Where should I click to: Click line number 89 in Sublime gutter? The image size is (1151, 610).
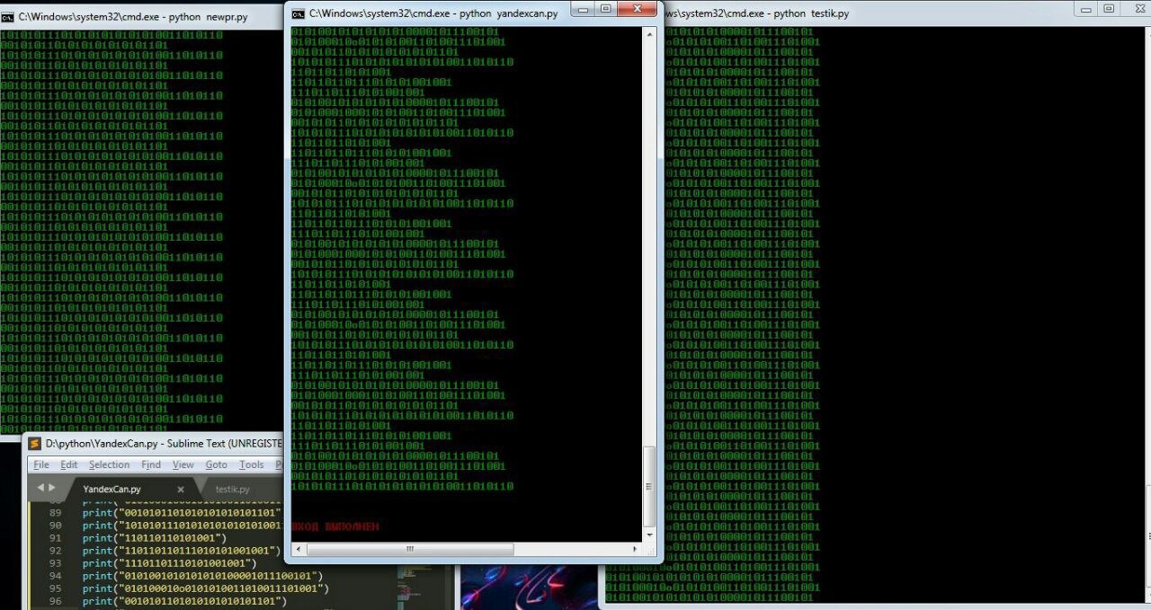pyautogui.click(x=56, y=512)
